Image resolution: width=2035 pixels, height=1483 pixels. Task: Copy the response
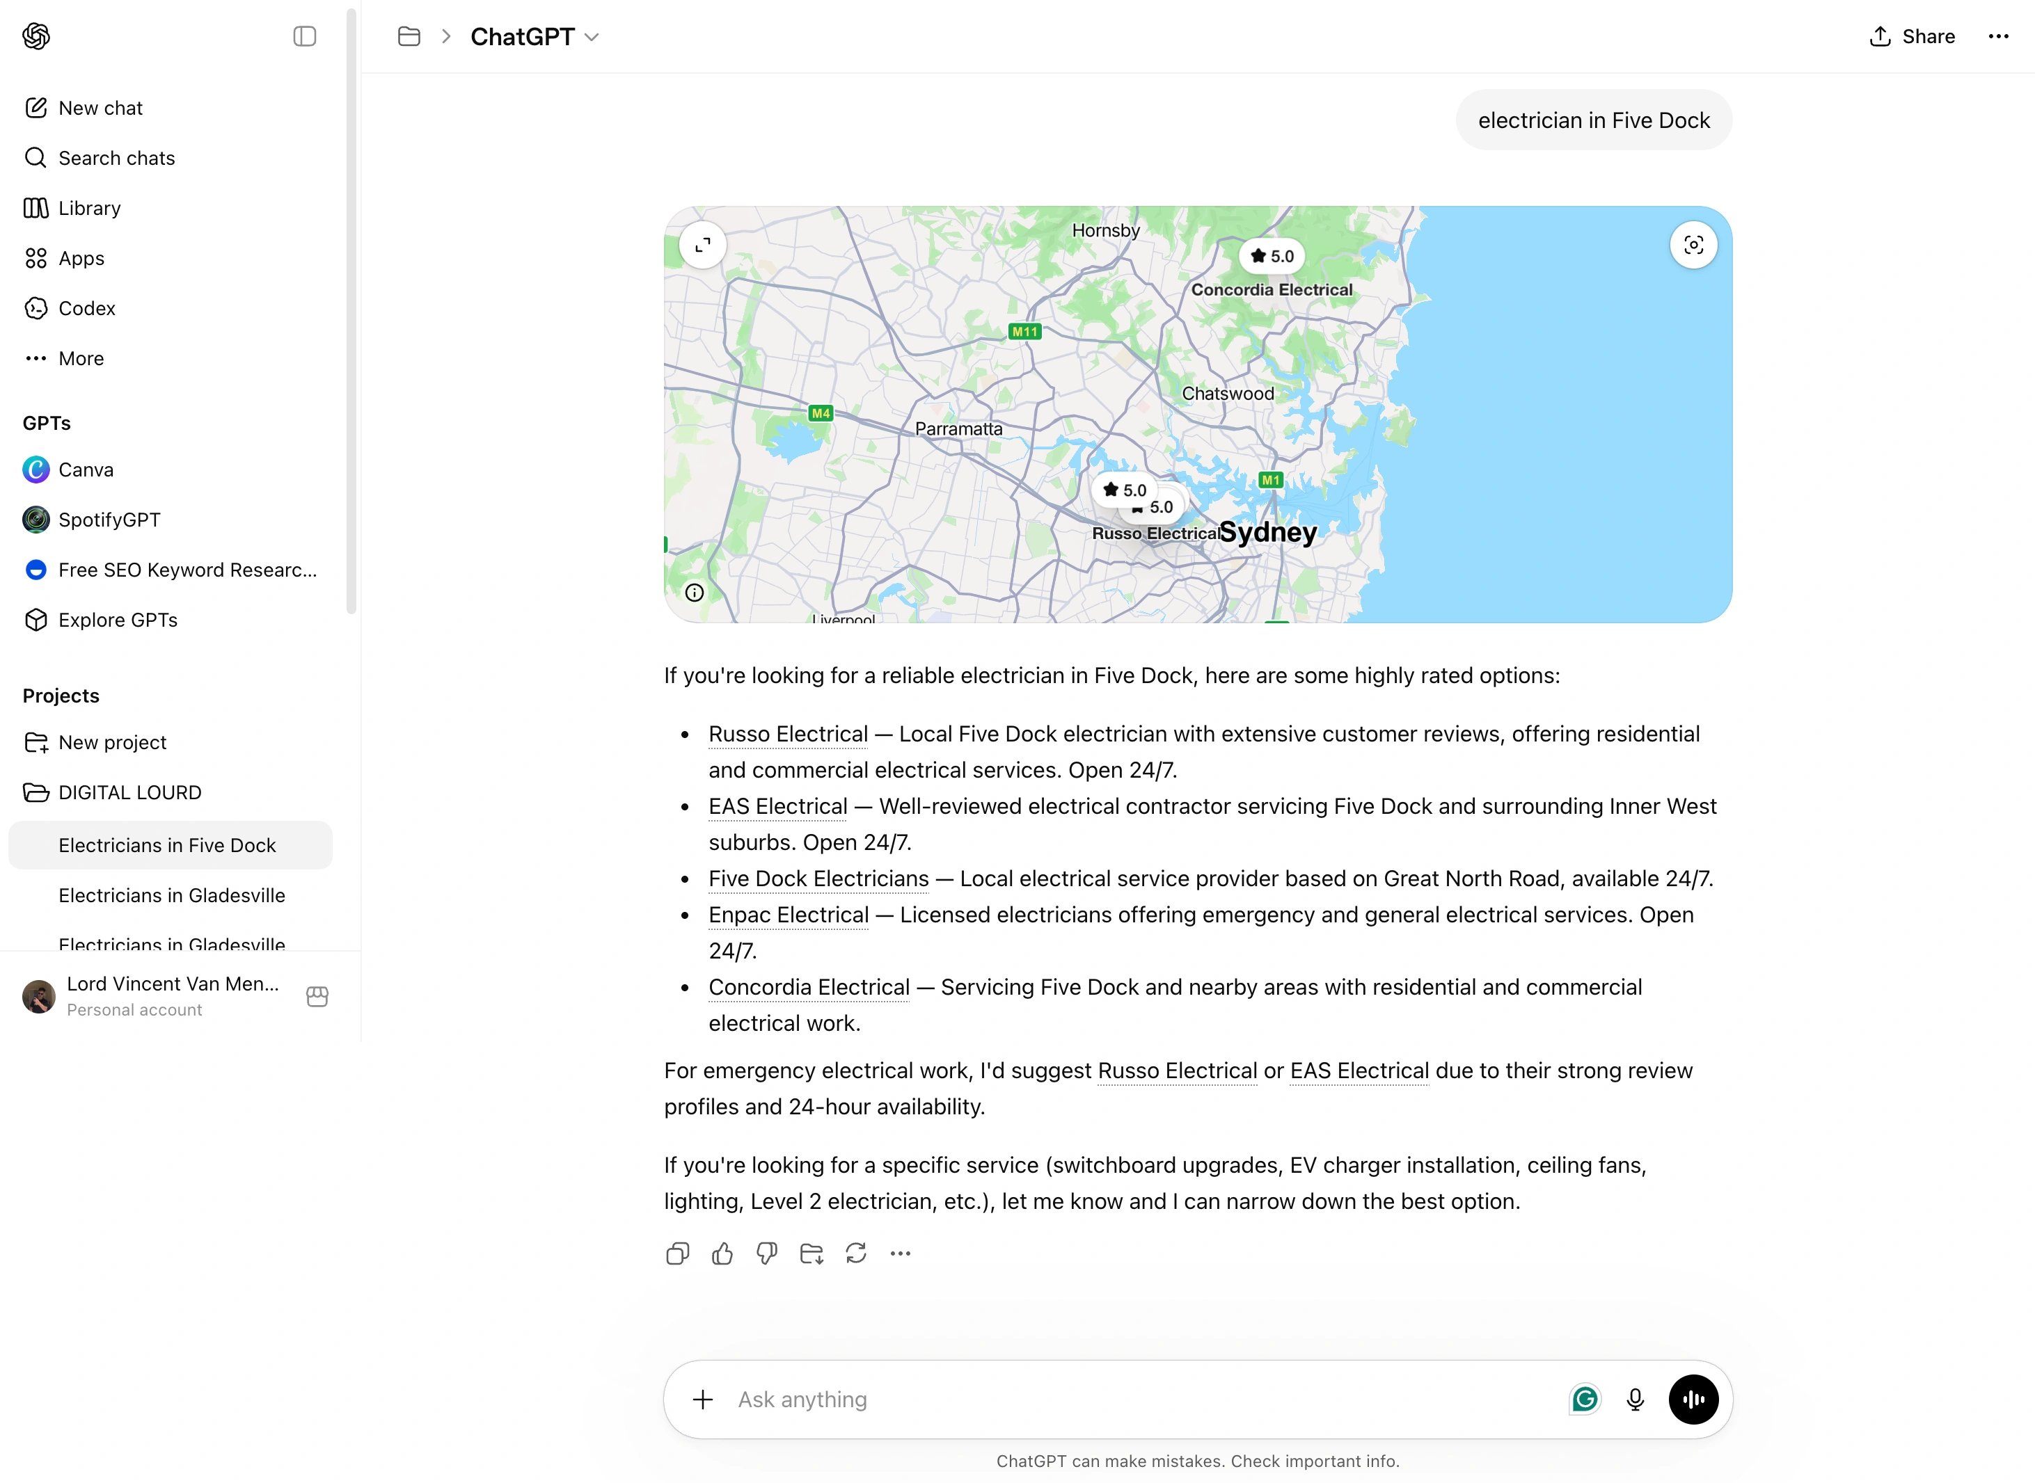(678, 1254)
